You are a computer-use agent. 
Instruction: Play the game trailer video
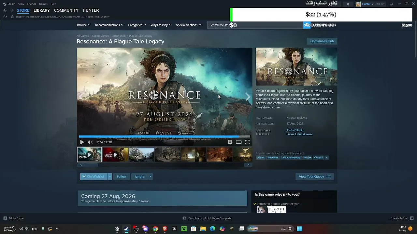(x=82, y=142)
